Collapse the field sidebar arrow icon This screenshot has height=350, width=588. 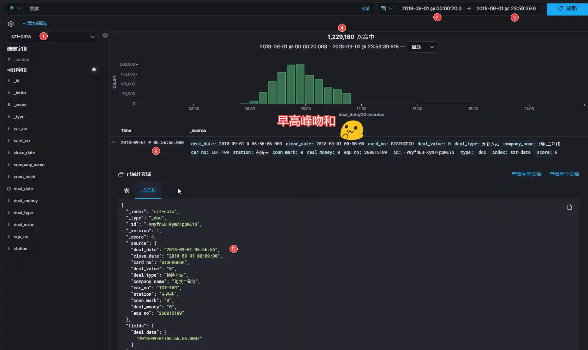tap(105, 35)
